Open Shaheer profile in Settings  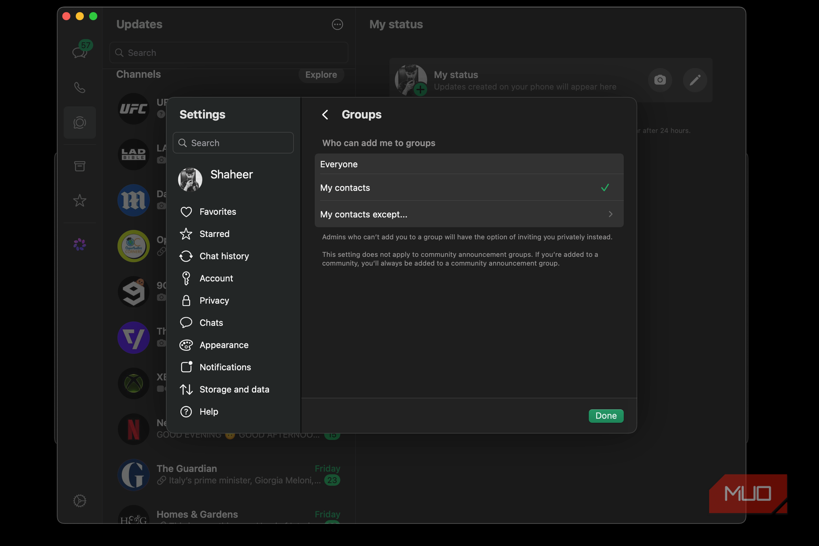point(233,179)
